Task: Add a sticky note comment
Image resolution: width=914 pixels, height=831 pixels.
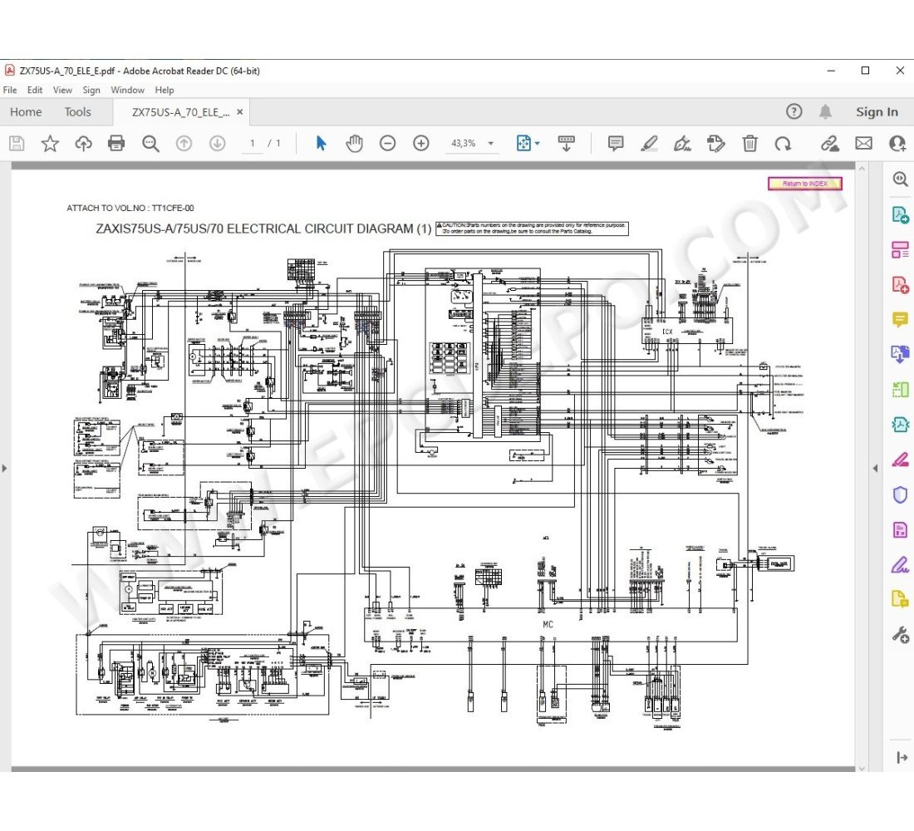Action: tap(616, 144)
